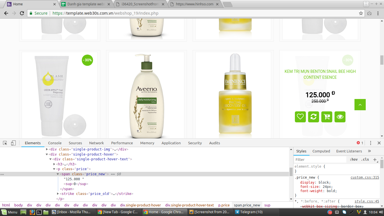Bookmark this page with the star icon
This screenshot has width=384, height=216.
361,13
